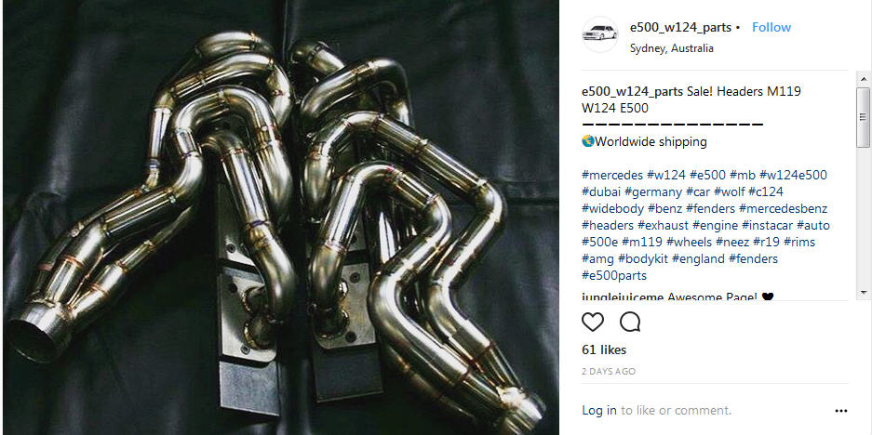Image resolution: width=872 pixels, height=435 pixels.
Task: Open the #w124e500 hashtag
Action: (793, 176)
